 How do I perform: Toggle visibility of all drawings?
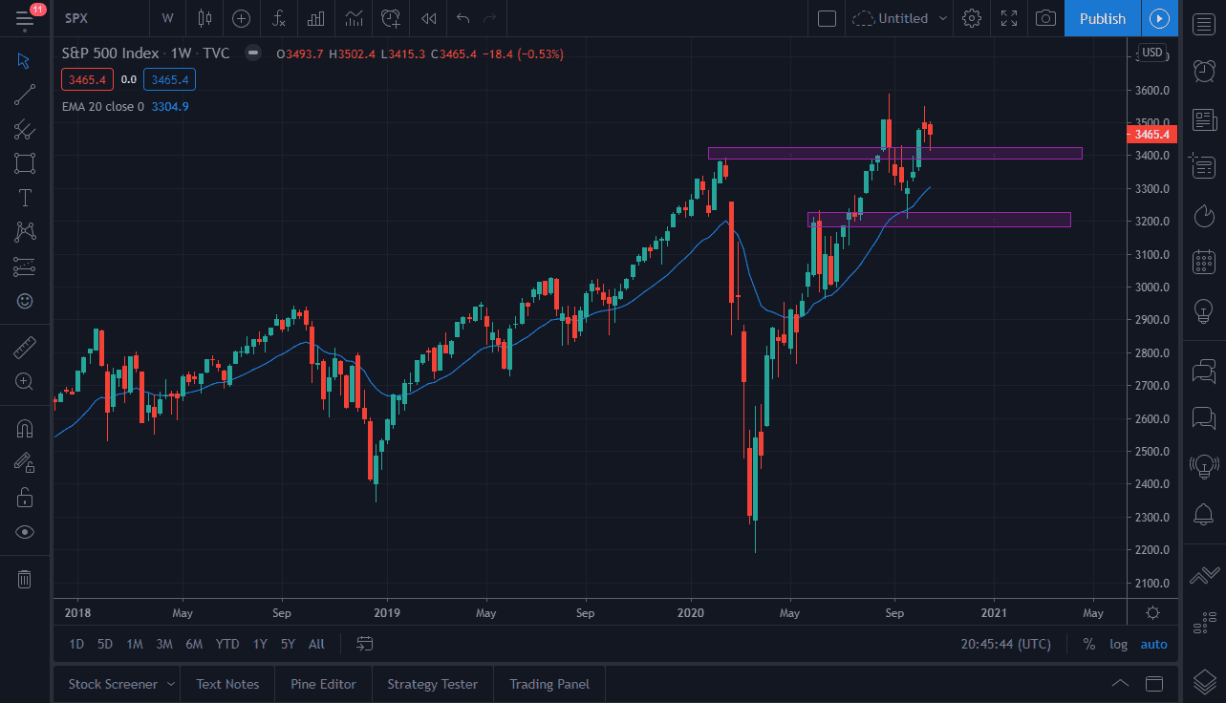[x=24, y=532]
